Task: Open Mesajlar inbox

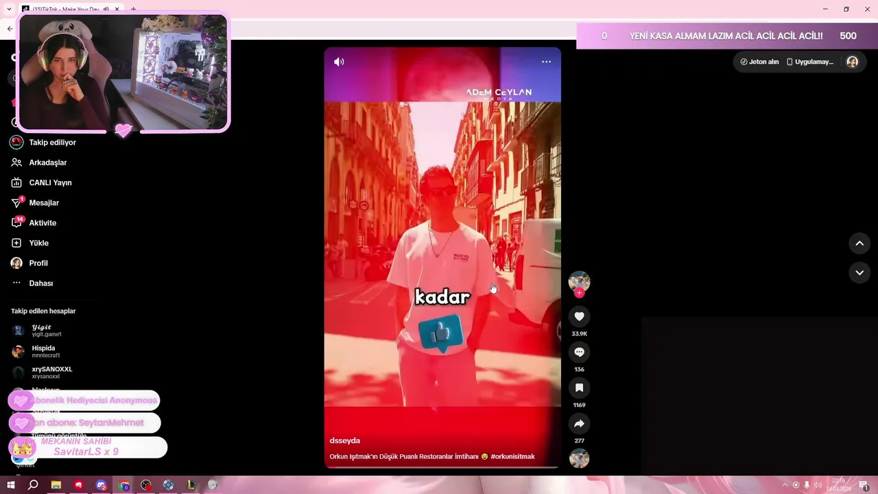Action: 35,203
